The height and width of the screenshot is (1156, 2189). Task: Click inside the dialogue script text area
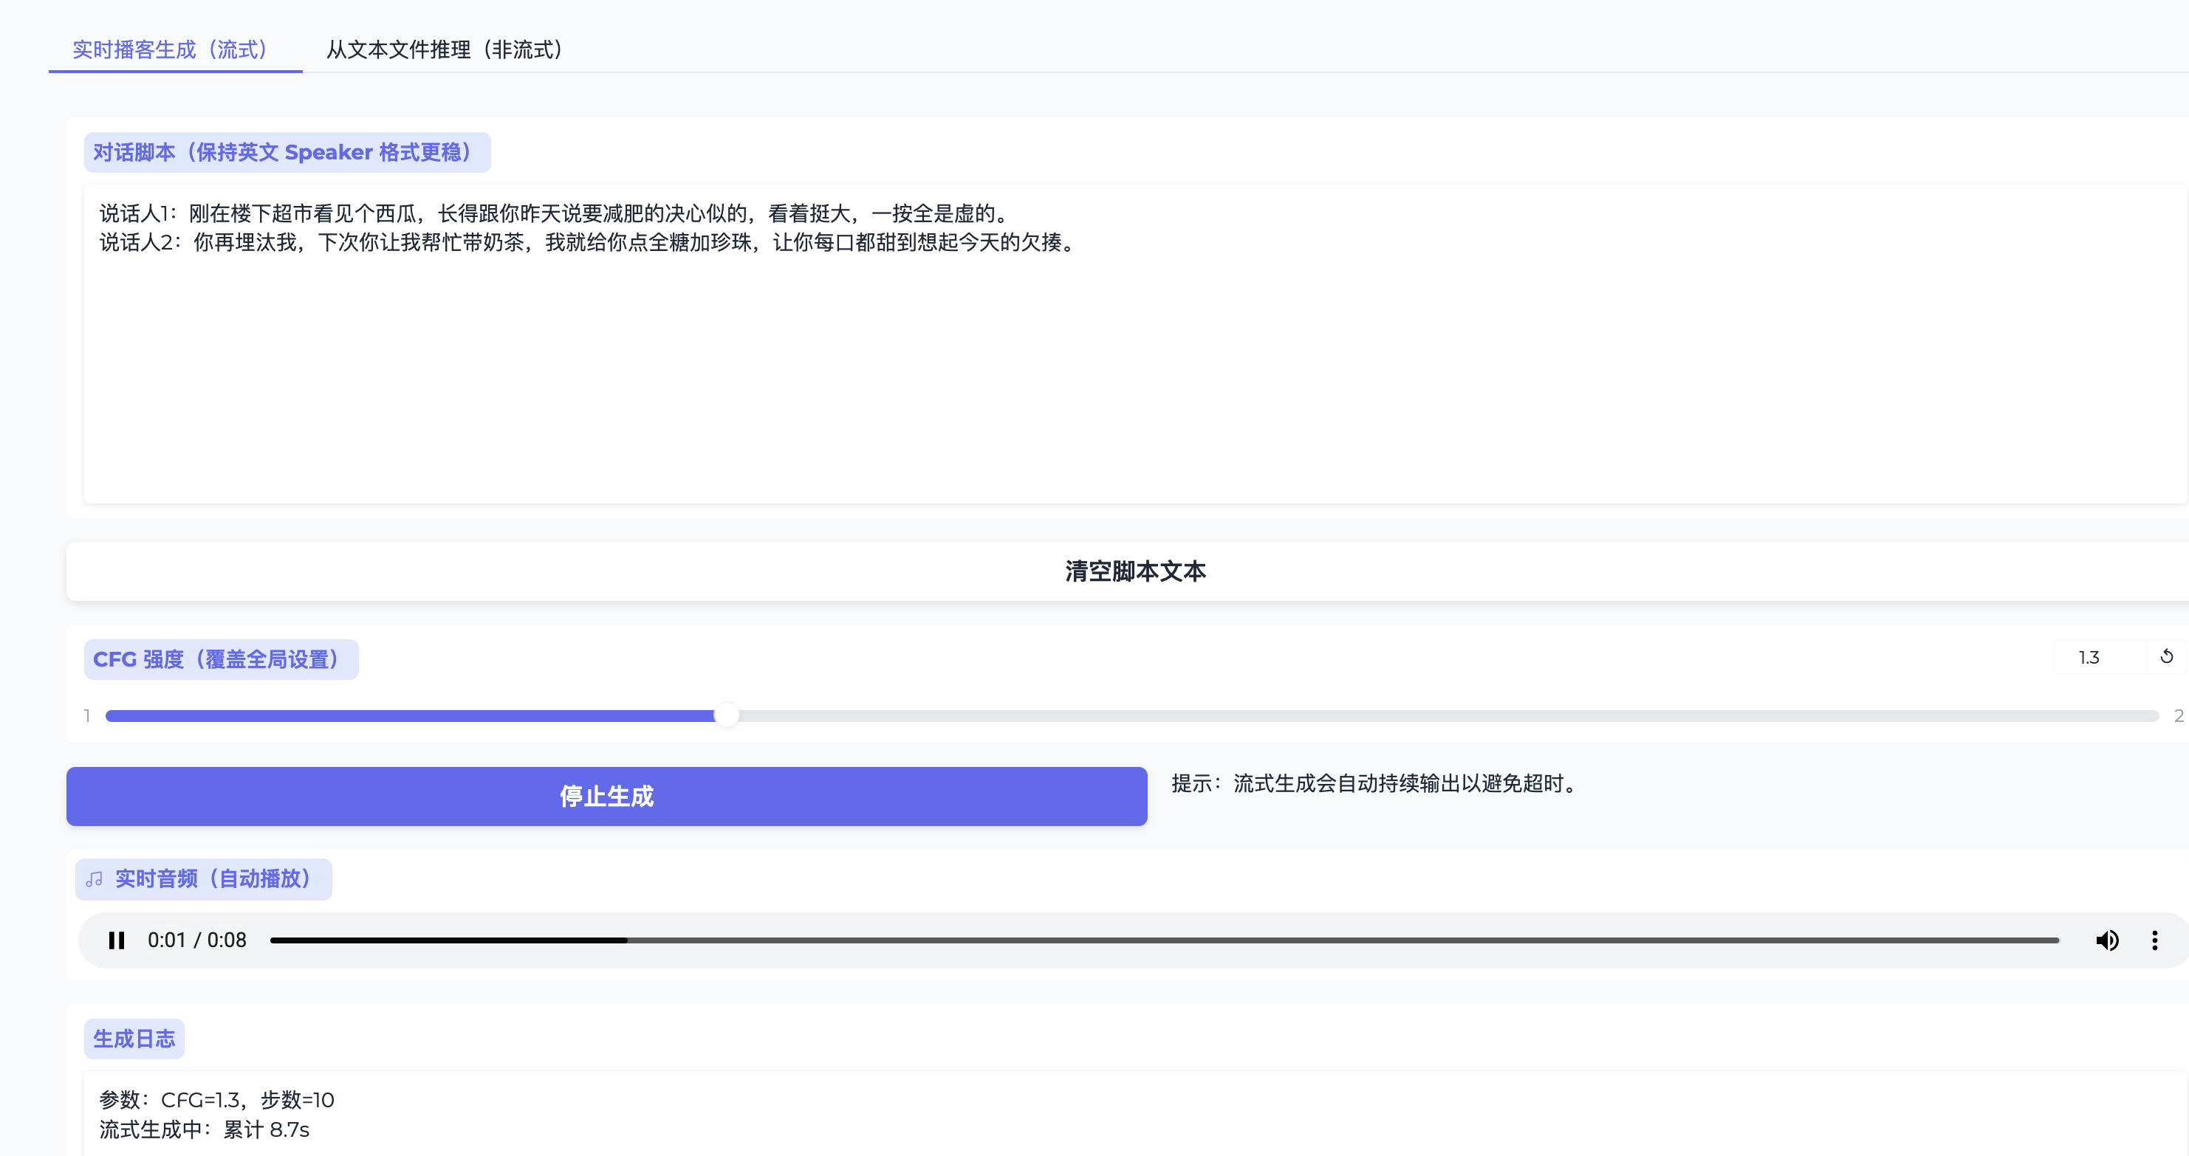point(1135,344)
